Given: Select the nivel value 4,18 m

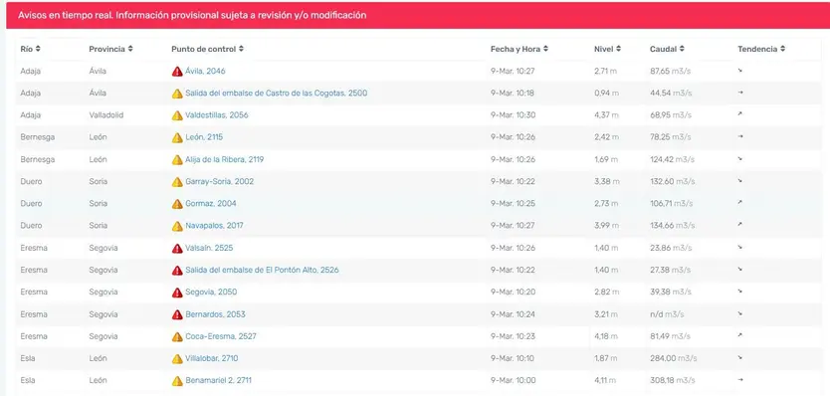Looking at the screenshot, I should (x=606, y=336).
